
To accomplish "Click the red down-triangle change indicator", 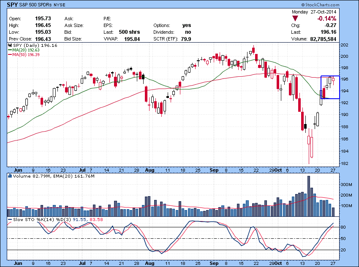I will 295,19.
